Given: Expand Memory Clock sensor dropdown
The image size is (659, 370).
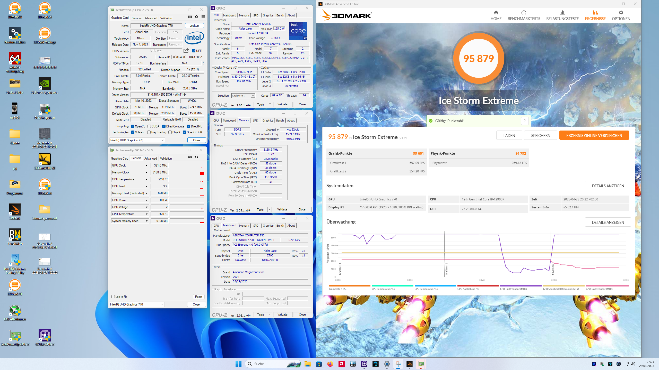Looking at the screenshot, I should click(146, 172).
